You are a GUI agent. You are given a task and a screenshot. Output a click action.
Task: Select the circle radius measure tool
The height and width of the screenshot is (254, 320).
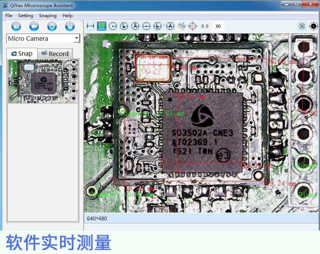(113, 26)
